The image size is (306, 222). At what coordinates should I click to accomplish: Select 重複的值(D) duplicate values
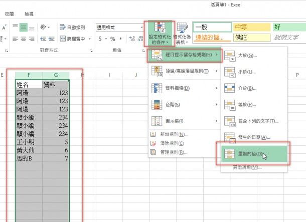(254, 154)
